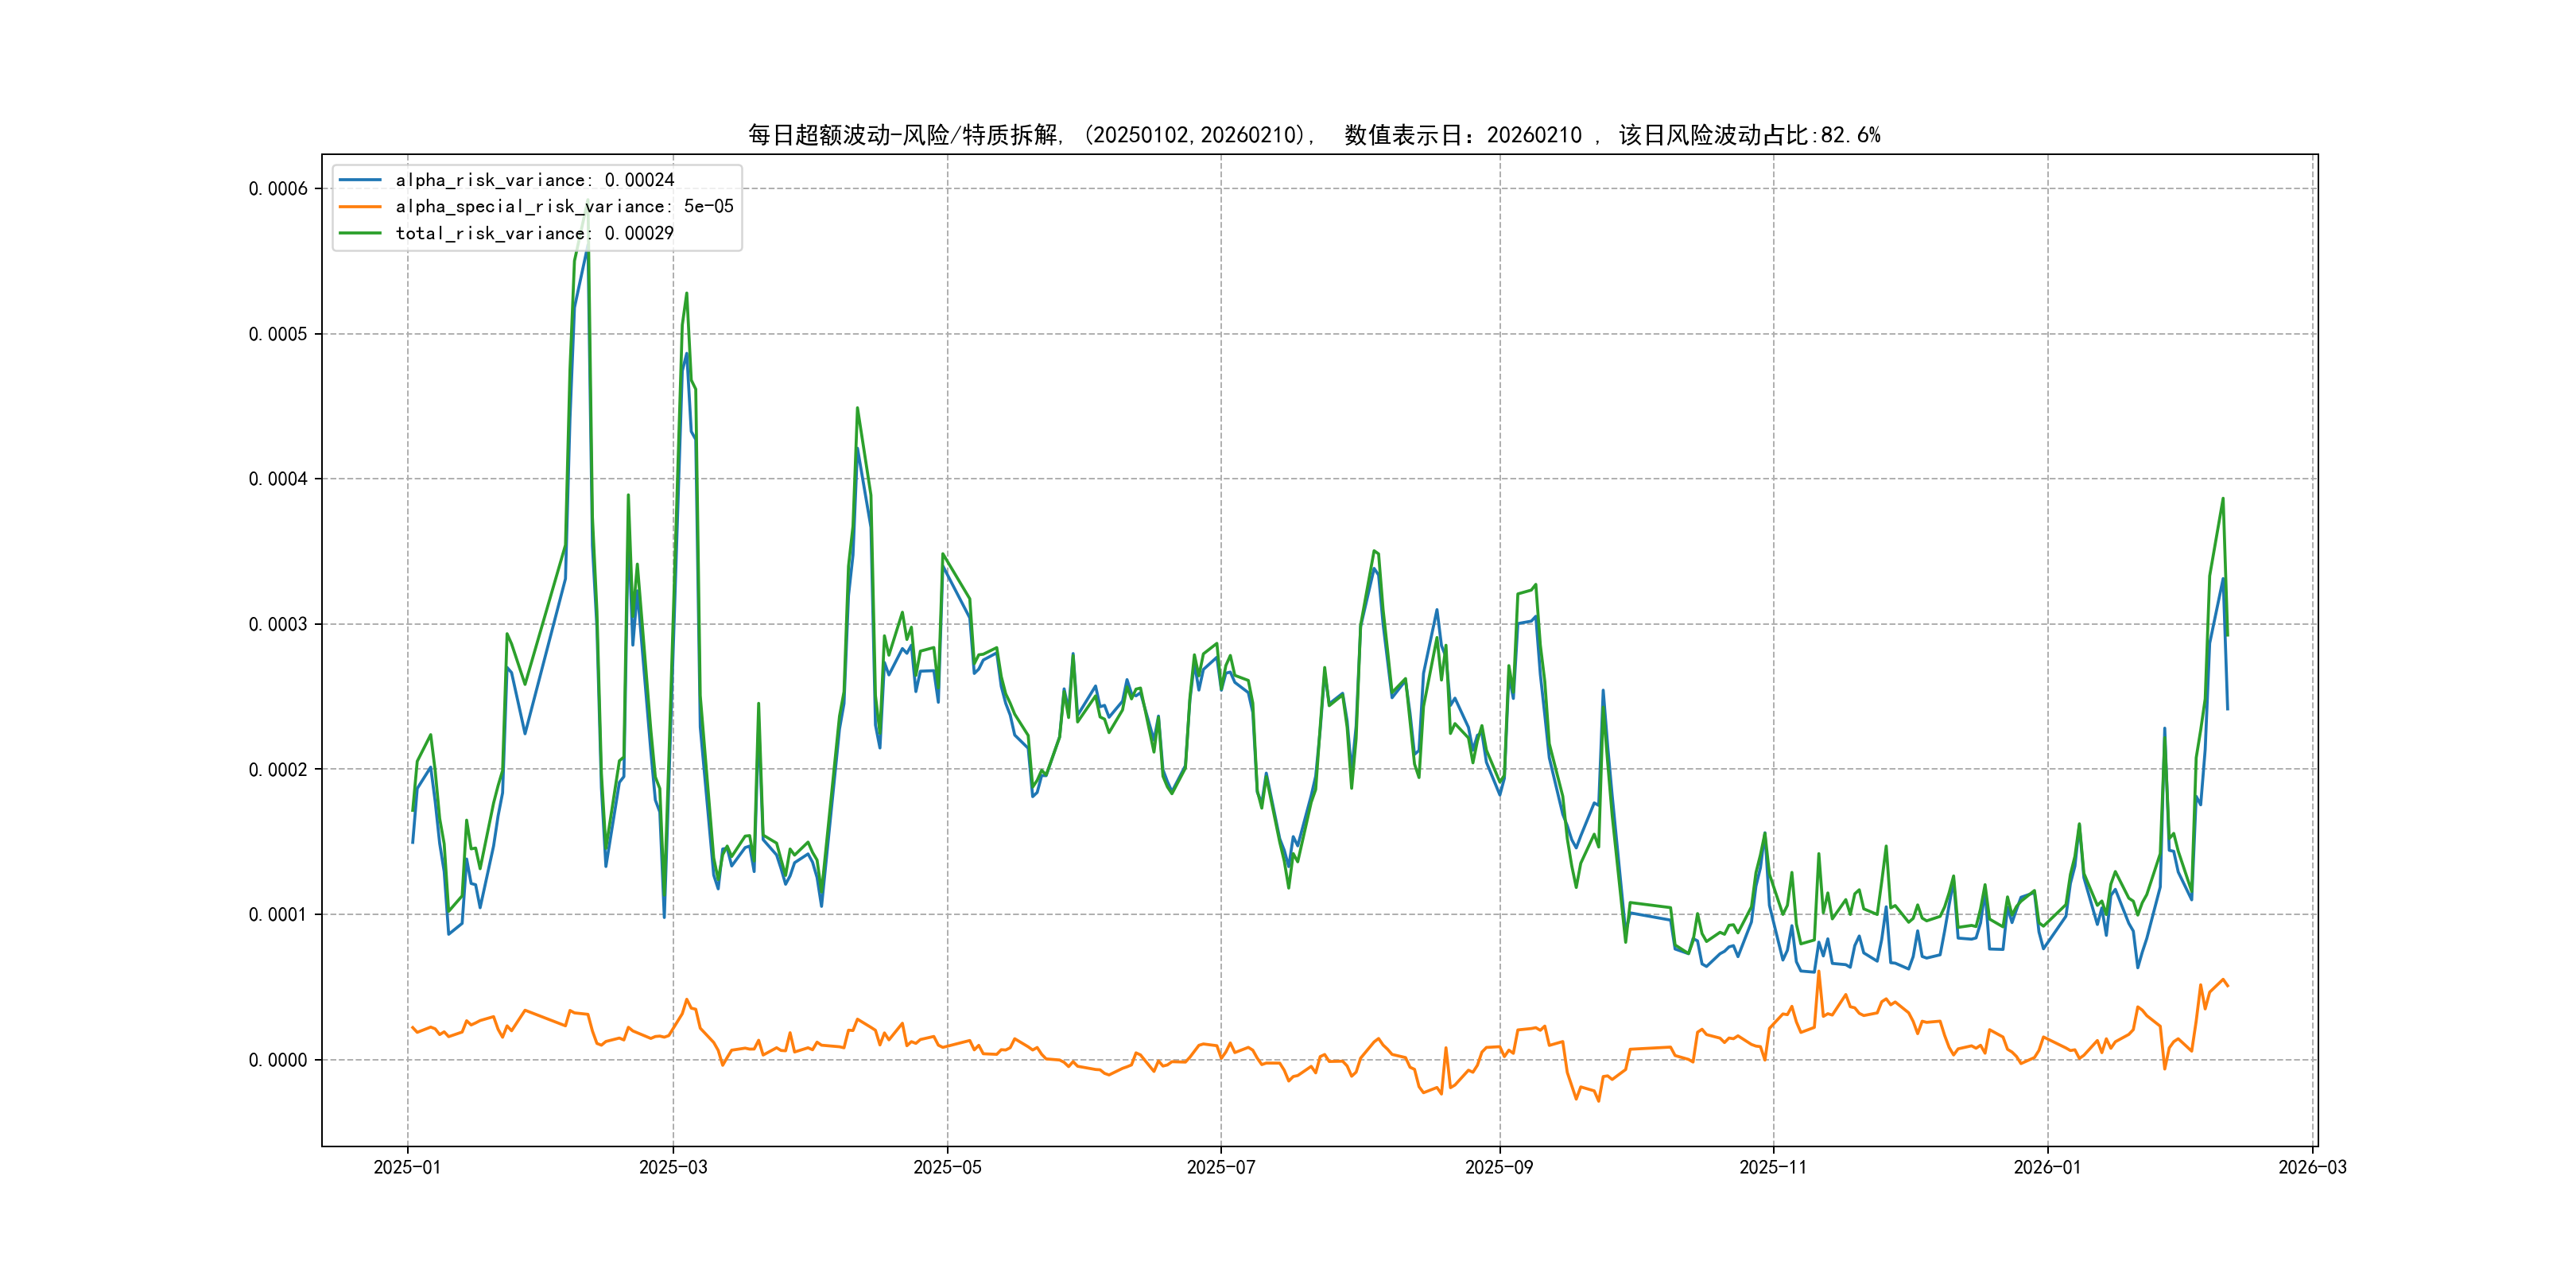
Task: Click the 2025-03 x-axis tick label
Action: pyautogui.click(x=673, y=1167)
